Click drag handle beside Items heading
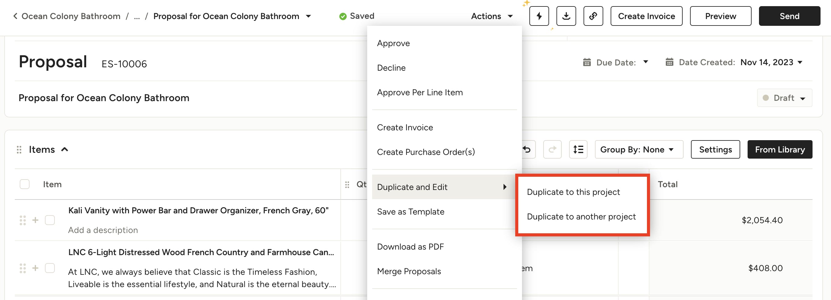Viewport: 831px width, 300px height. [19, 149]
